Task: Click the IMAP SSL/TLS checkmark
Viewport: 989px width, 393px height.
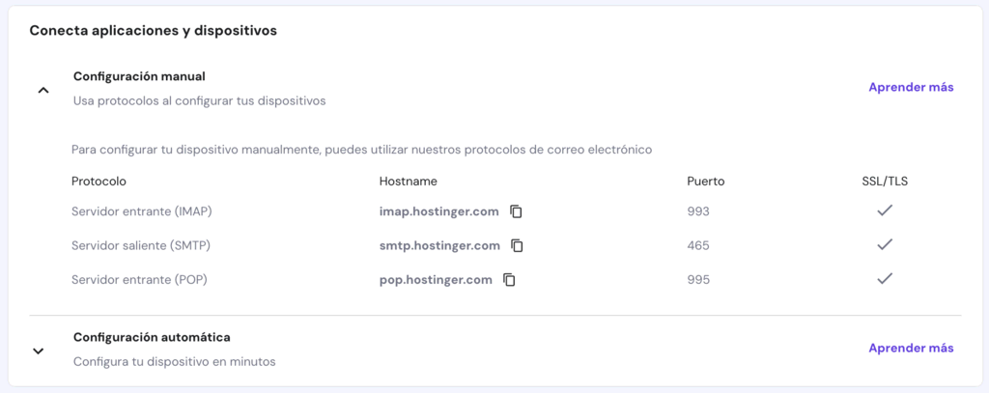Action: pyautogui.click(x=884, y=211)
